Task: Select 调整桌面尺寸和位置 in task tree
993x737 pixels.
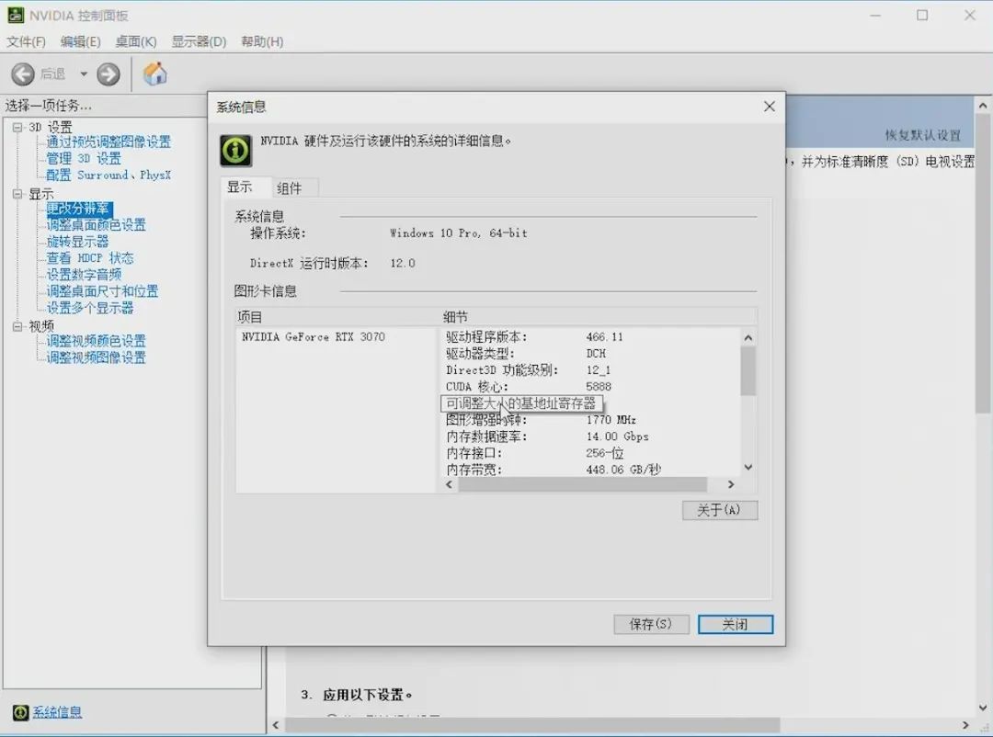Action: (102, 291)
